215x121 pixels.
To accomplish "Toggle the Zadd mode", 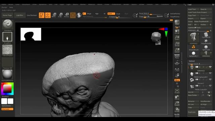I will coord(111,14).
